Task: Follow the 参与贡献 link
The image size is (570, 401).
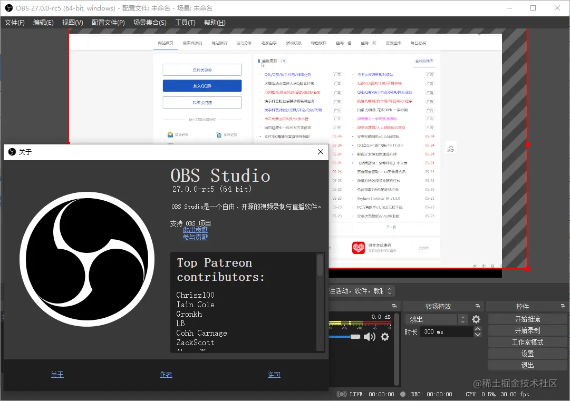Action: (195, 237)
